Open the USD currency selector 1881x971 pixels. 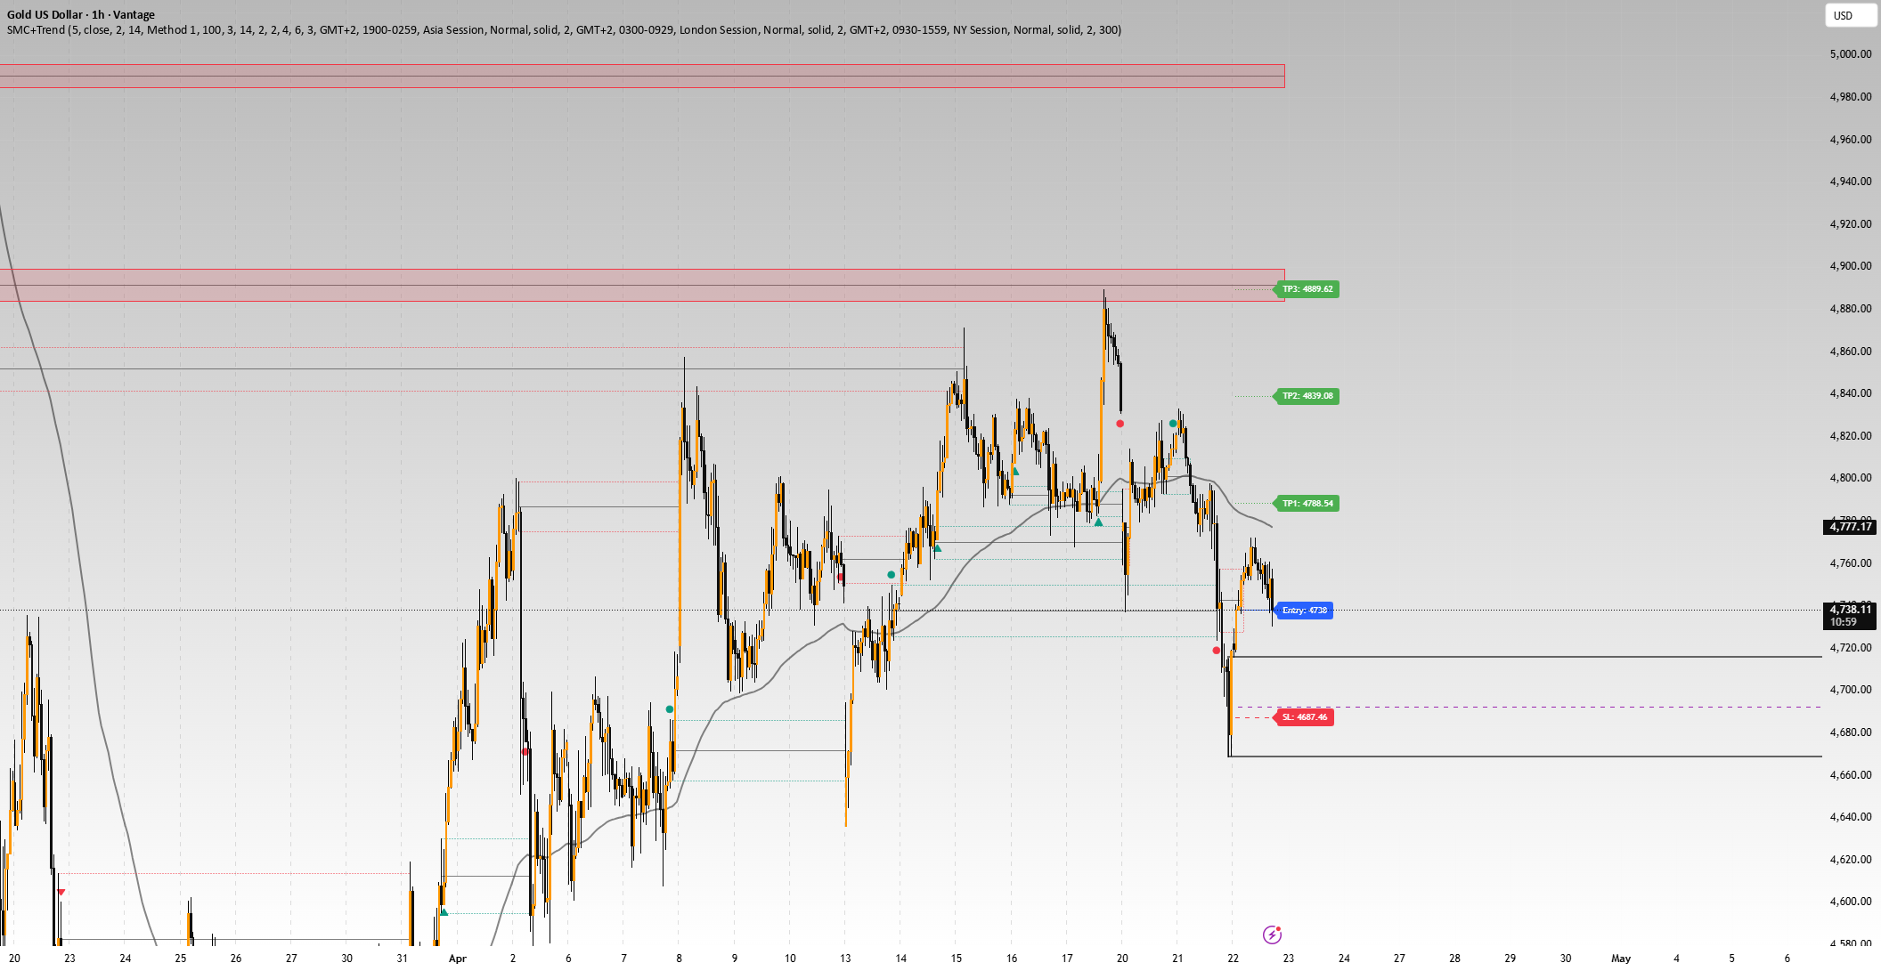pos(1851,15)
